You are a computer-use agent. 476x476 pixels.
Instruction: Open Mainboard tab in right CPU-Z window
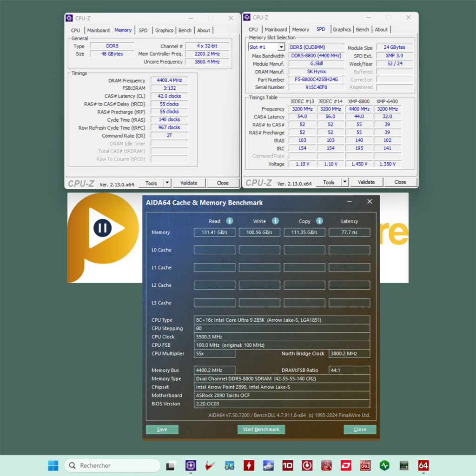click(x=276, y=29)
